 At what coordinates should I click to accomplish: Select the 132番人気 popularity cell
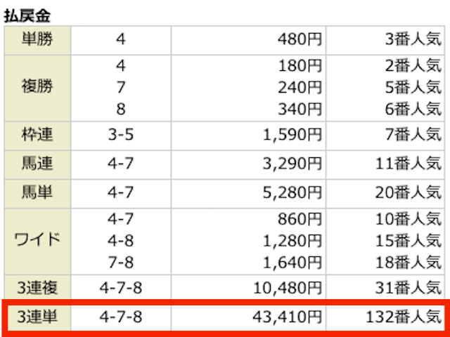403,317
